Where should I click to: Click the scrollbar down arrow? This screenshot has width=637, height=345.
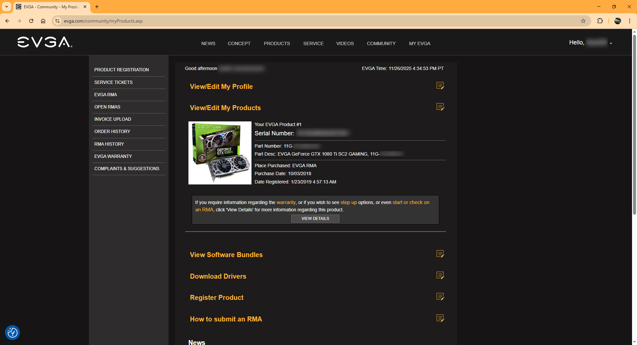coord(634,342)
